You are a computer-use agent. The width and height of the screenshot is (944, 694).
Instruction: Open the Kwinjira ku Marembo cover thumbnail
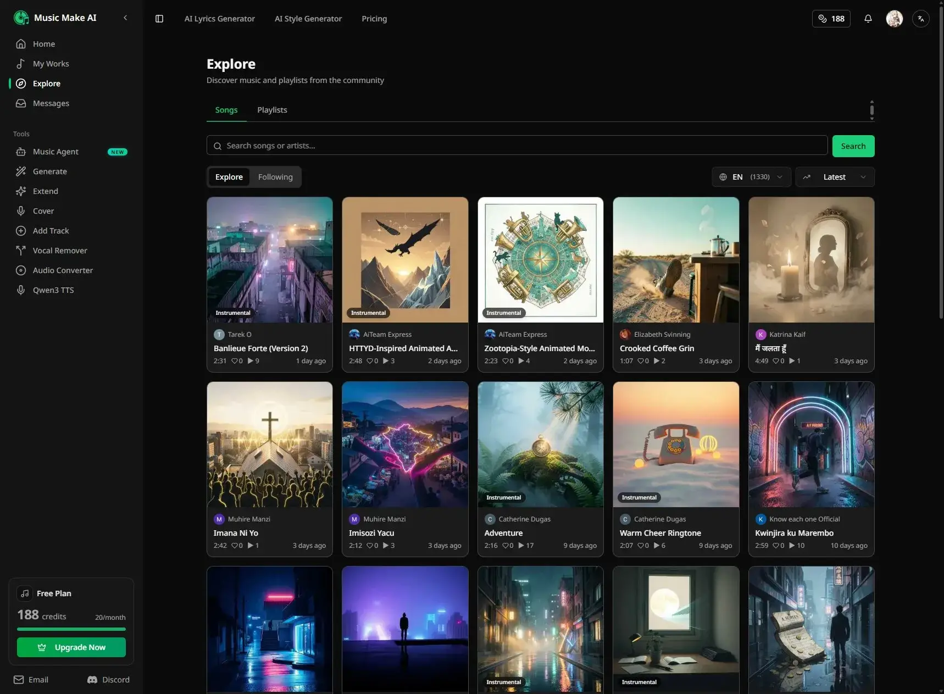811,445
